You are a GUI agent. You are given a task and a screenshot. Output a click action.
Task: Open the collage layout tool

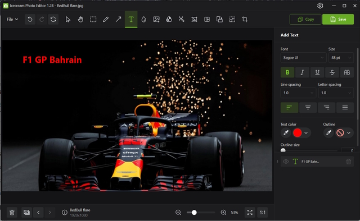pyautogui.click(x=207, y=20)
